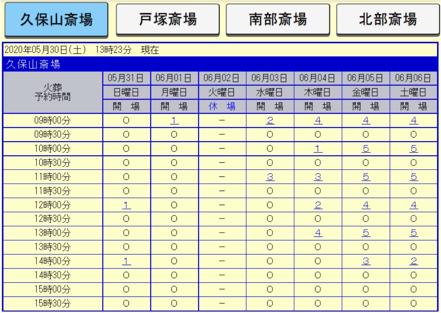Click the 休場 label under 06月02日

[222, 107]
